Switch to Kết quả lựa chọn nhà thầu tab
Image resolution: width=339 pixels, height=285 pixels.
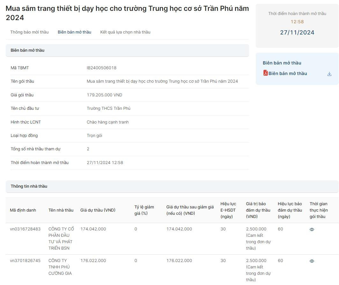click(x=125, y=32)
